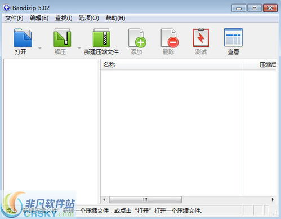Expand the dropdown arrow beside 打开

[x=39, y=48]
